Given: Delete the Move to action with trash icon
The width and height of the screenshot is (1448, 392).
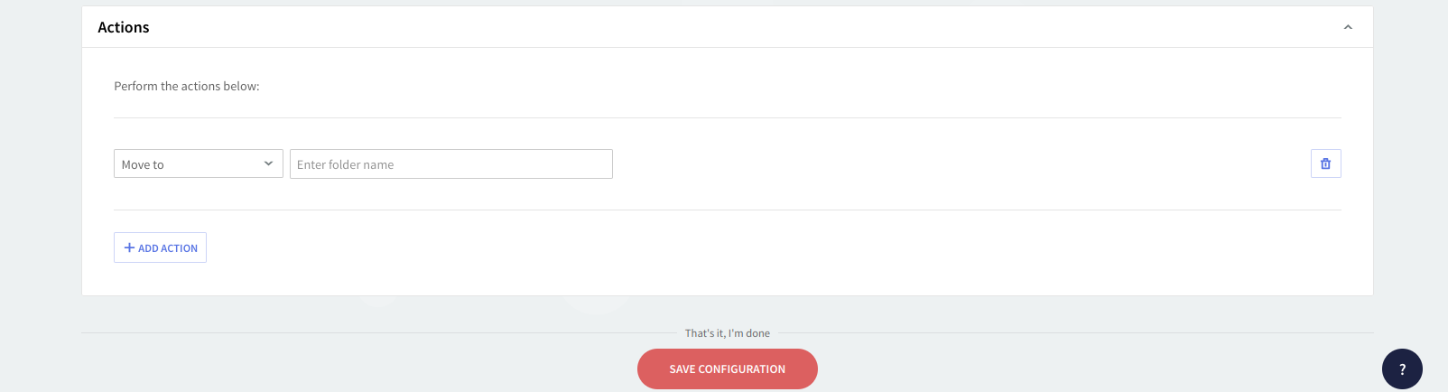Looking at the screenshot, I should (1325, 163).
